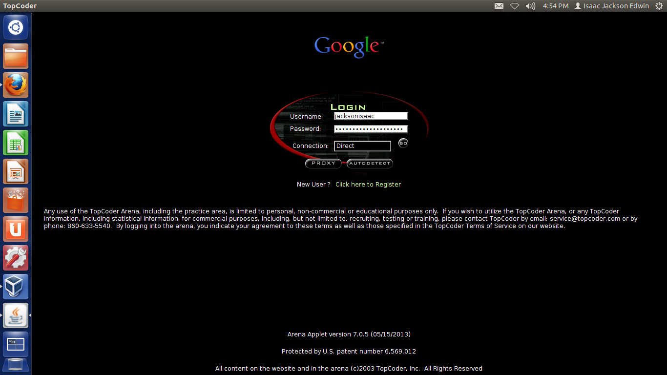Open the Ubuntu Dash home
Image resolution: width=667 pixels, height=375 pixels.
pos(16,27)
